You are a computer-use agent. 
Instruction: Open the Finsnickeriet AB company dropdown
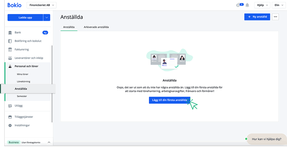pos(41,5)
